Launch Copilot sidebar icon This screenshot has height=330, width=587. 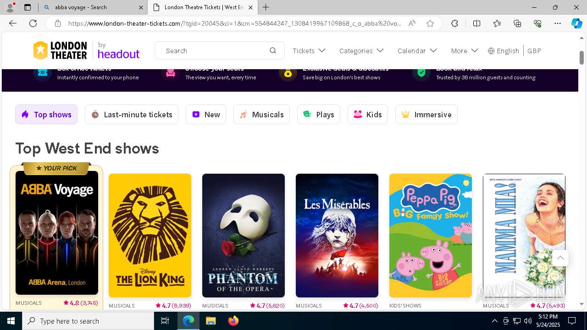(x=576, y=23)
